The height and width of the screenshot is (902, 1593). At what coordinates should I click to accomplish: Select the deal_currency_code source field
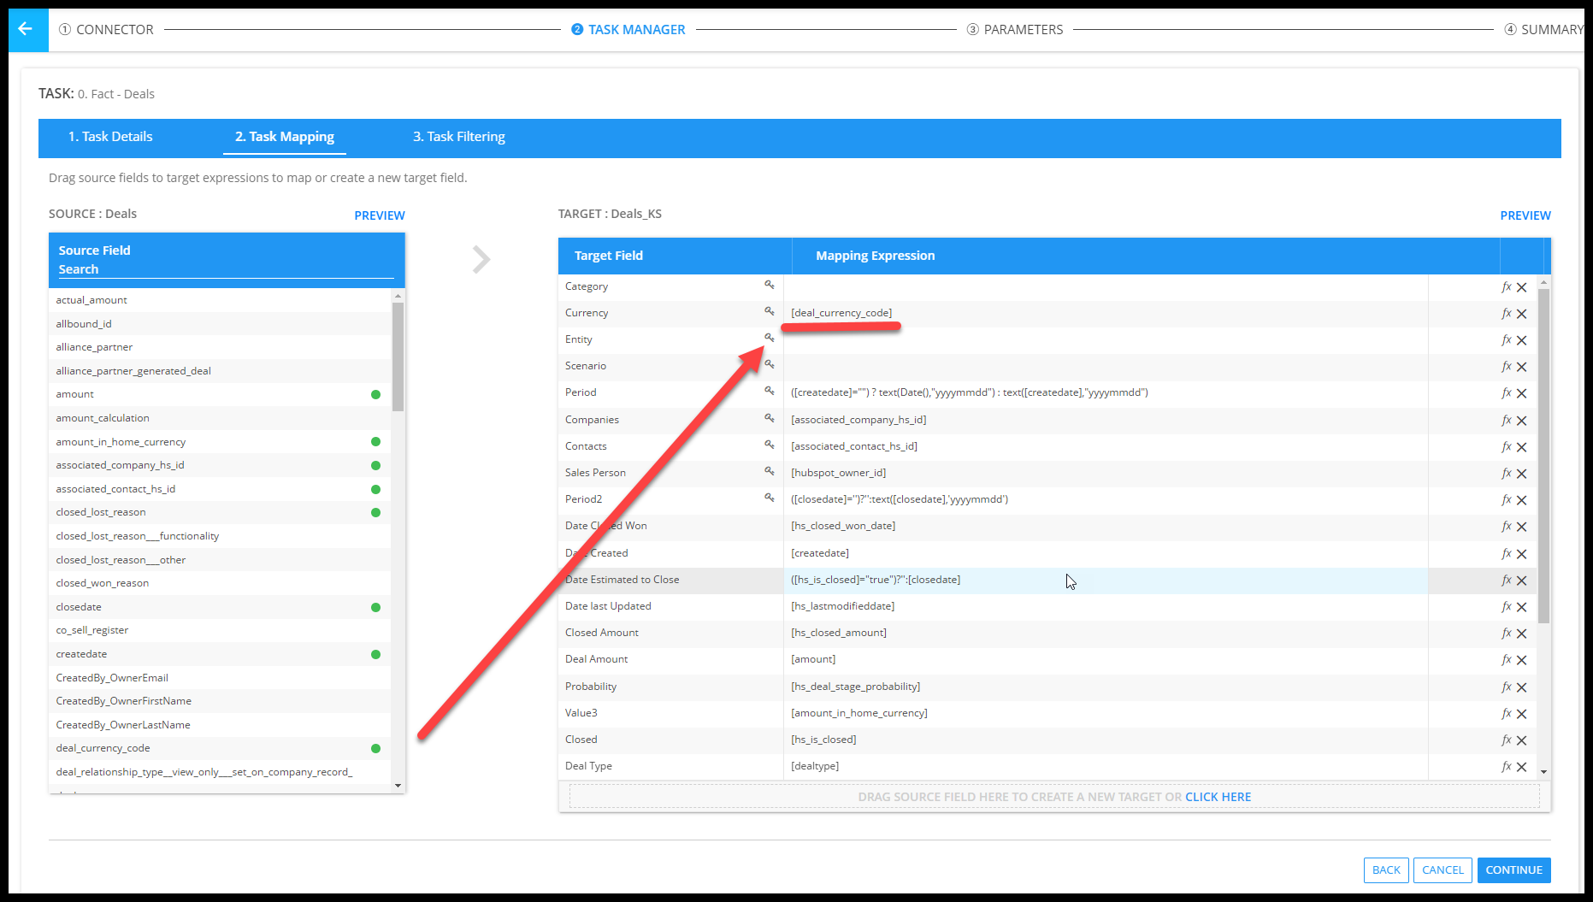pos(103,748)
